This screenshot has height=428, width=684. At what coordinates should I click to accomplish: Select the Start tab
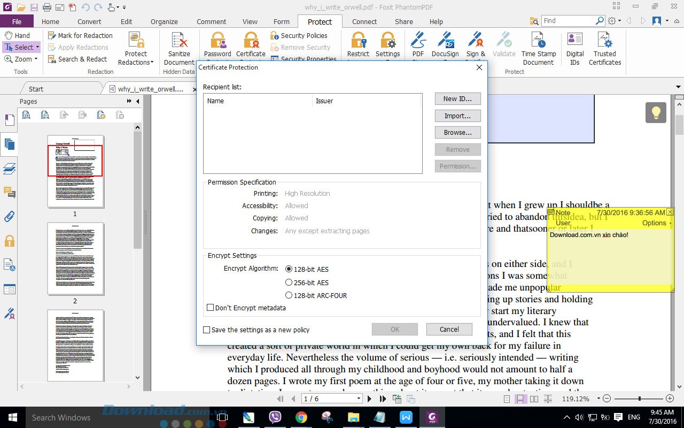(35, 89)
